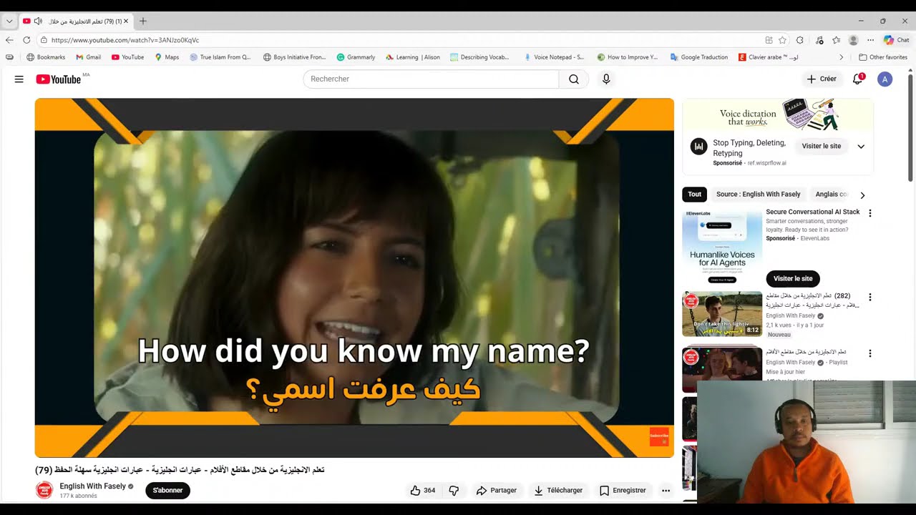Open the Clavier arabe bookmark
This screenshot has width=916, height=515.
[x=769, y=57]
